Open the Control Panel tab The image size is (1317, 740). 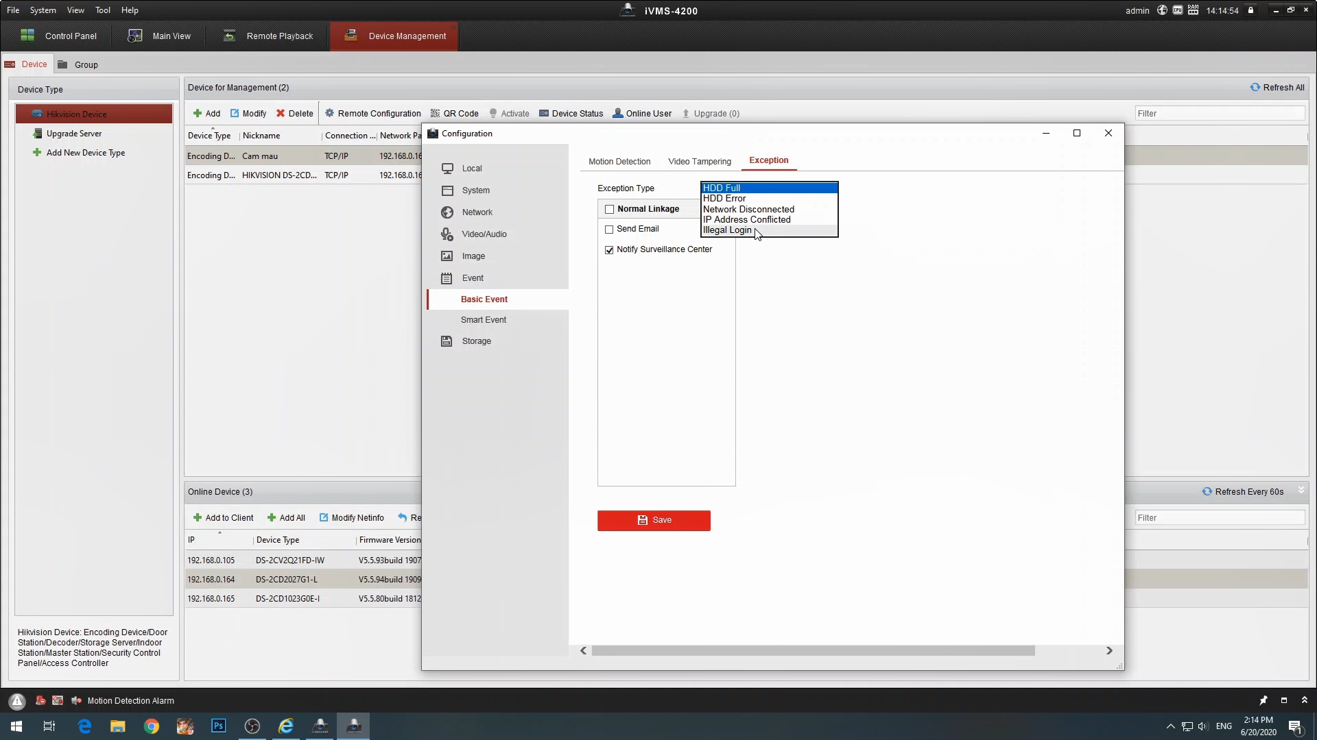click(x=58, y=36)
